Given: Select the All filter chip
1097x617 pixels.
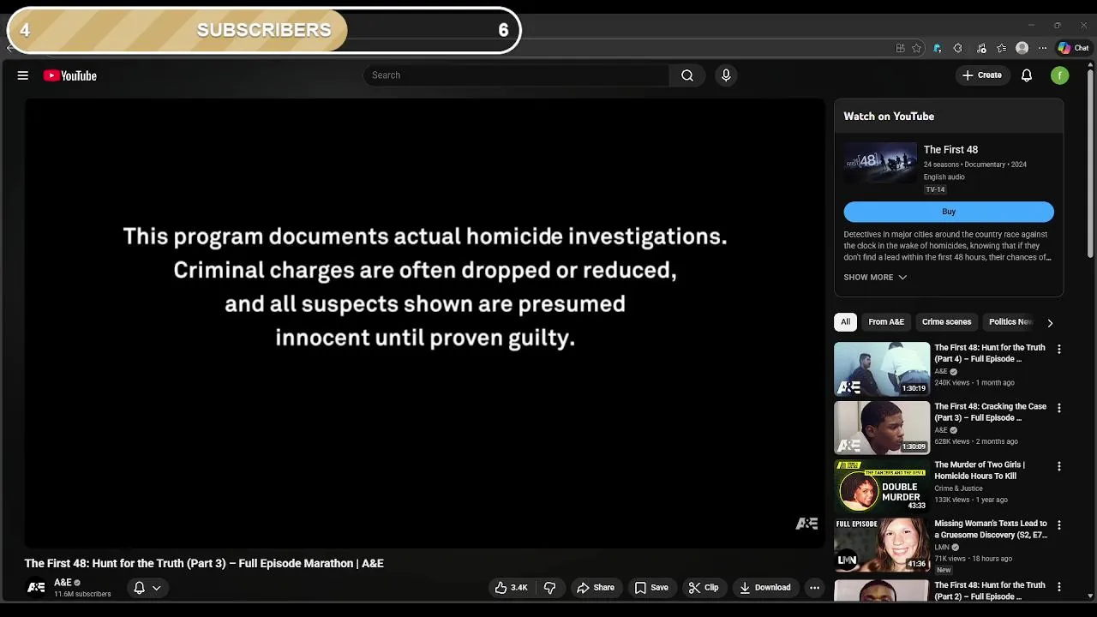Looking at the screenshot, I should coord(845,322).
